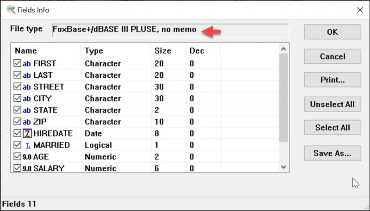Select the FIRST field name
This screenshot has width=370, height=211.
(44, 63)
